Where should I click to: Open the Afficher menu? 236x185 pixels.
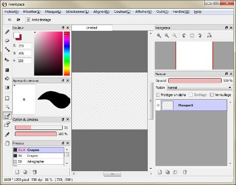click(144, 12)
